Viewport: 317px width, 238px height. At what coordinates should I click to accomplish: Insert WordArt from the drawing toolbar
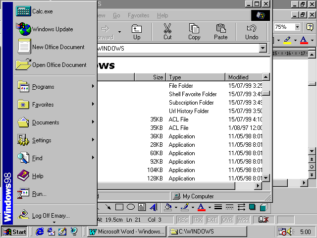pos(154,207)
